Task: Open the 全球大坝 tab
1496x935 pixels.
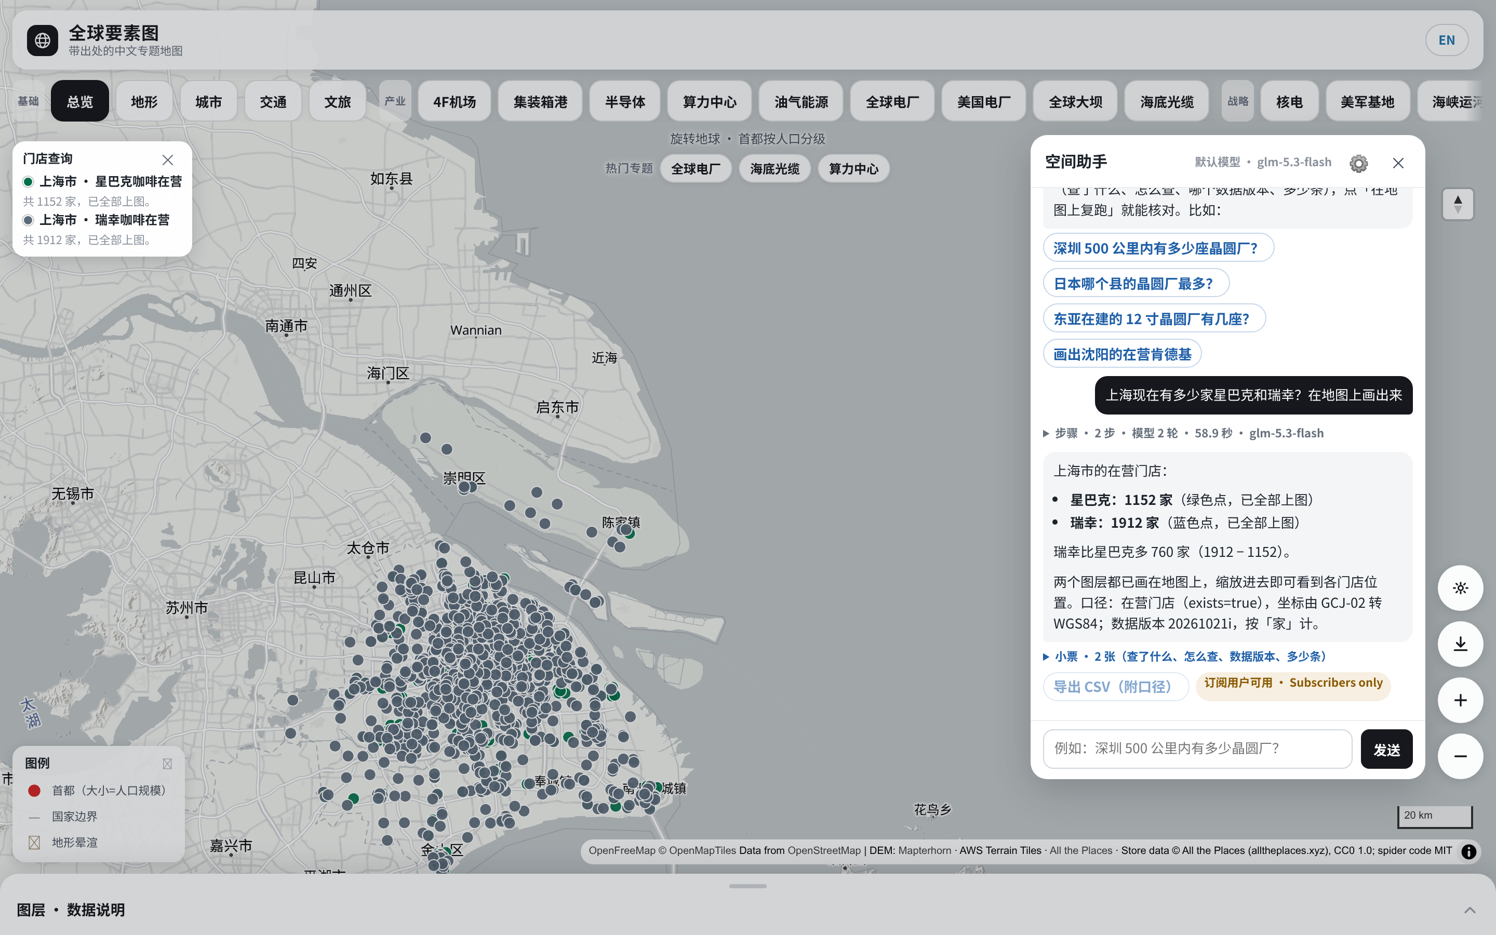Action: click(x=1075, y=101)
